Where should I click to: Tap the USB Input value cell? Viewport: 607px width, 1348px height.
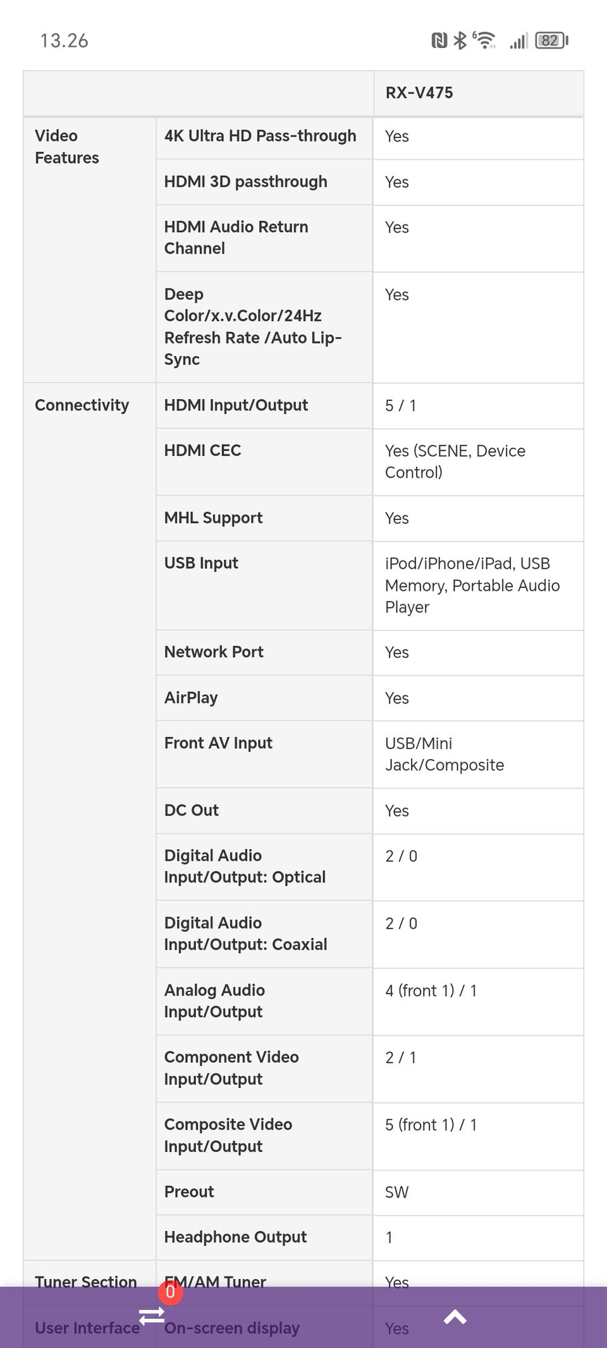coord(472,585)
